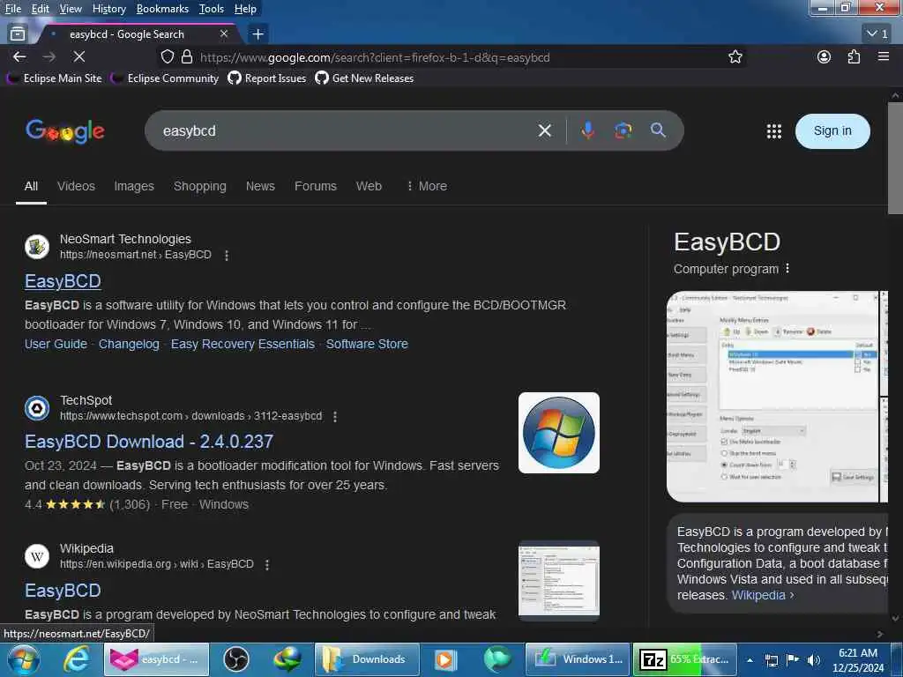Image resolution: width=903 pixels, height=677 pixels.
Task: Click the Sign in button
Action: point(832,131)
